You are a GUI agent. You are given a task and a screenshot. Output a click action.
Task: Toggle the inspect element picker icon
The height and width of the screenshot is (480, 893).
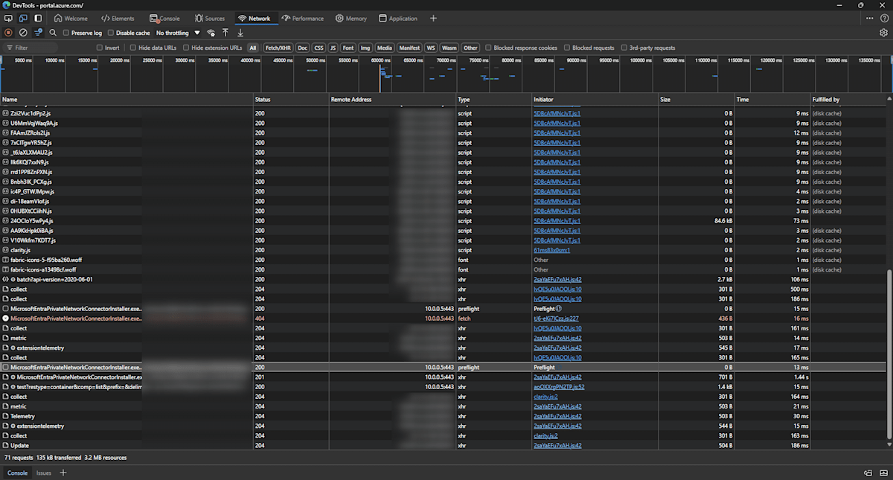point(8,18)
